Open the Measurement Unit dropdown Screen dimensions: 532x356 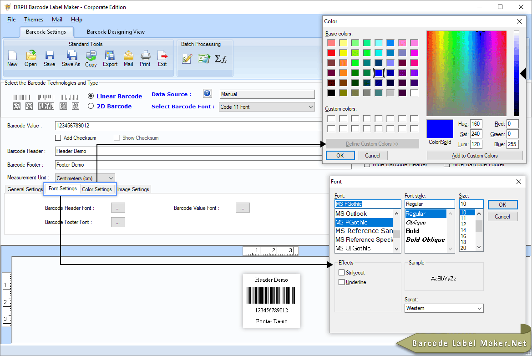click(x=85, y=178)
